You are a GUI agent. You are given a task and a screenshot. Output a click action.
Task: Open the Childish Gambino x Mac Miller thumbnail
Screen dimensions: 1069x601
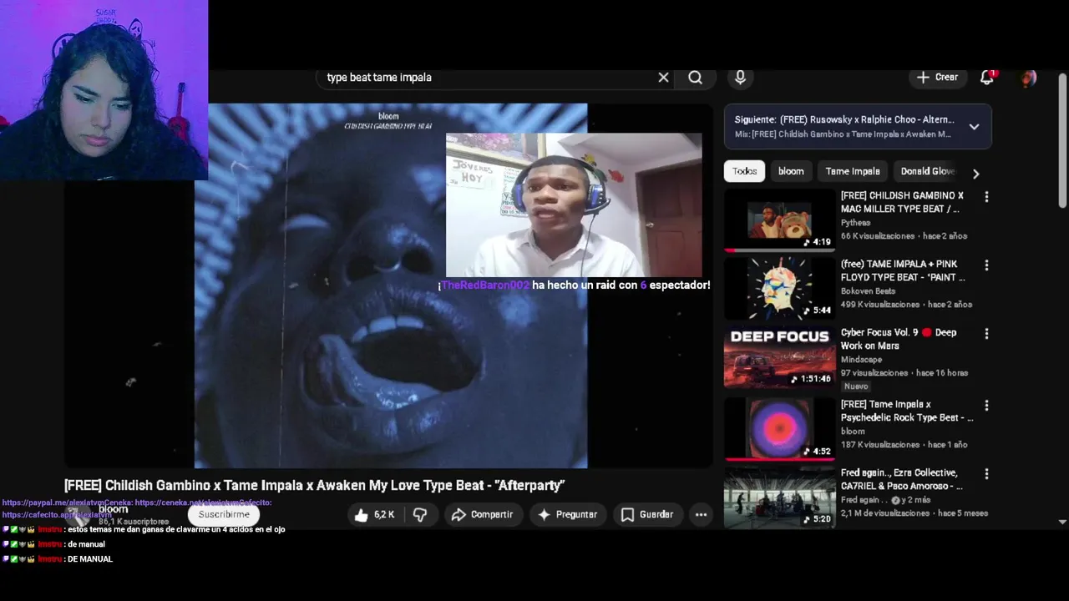(x=779, y=220)
